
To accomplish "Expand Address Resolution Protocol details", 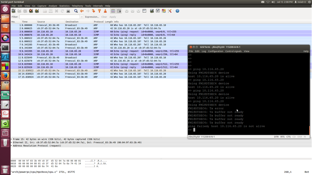I will 12,146.
